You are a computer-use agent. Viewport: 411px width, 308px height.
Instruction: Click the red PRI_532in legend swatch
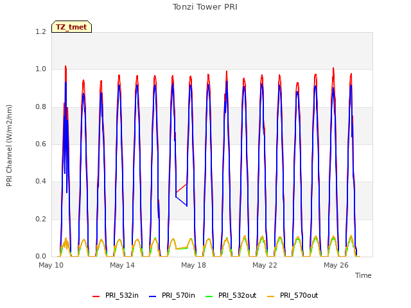coord(96,296)
